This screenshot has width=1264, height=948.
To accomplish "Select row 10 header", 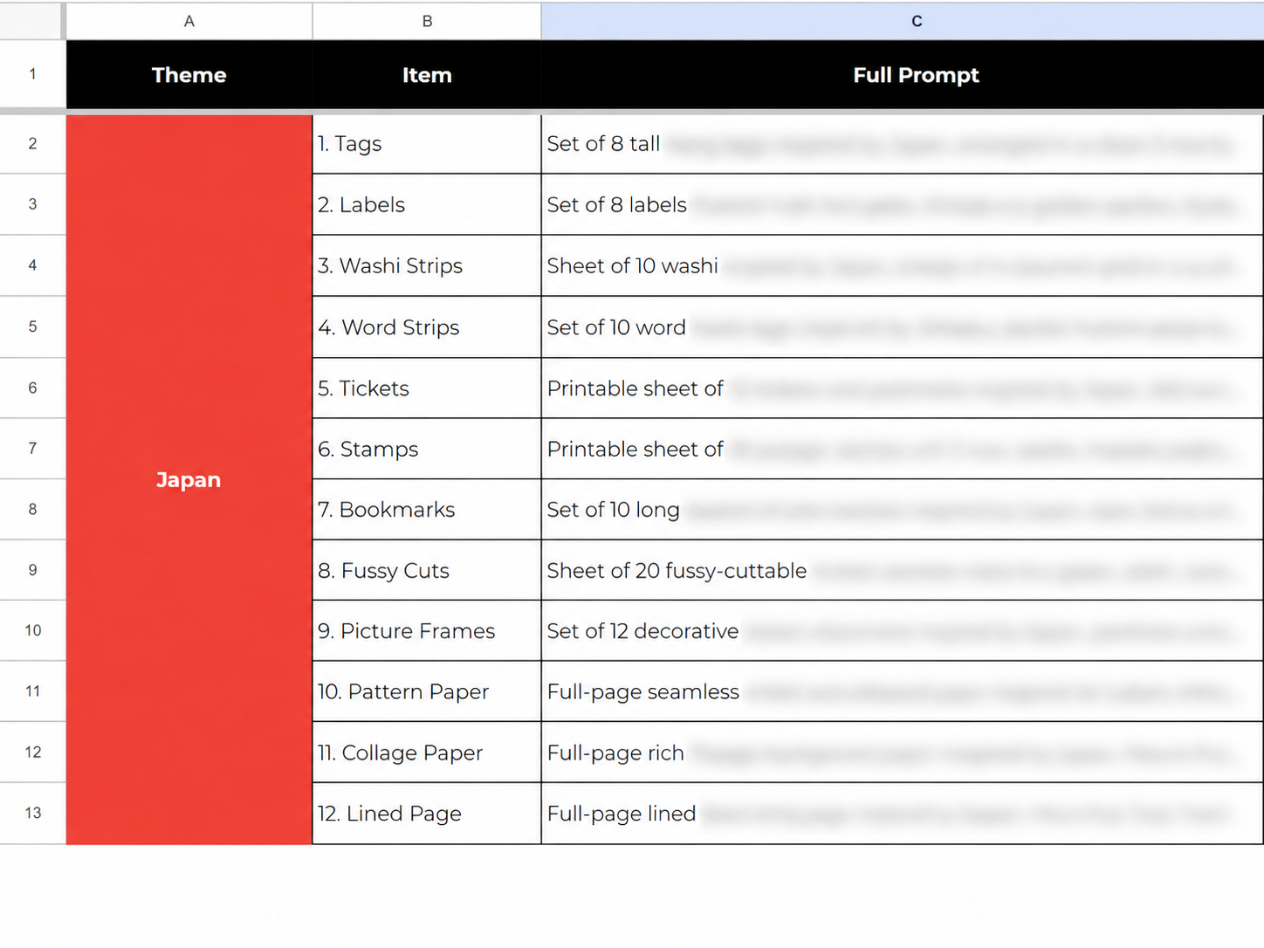I will pos(32,630).
